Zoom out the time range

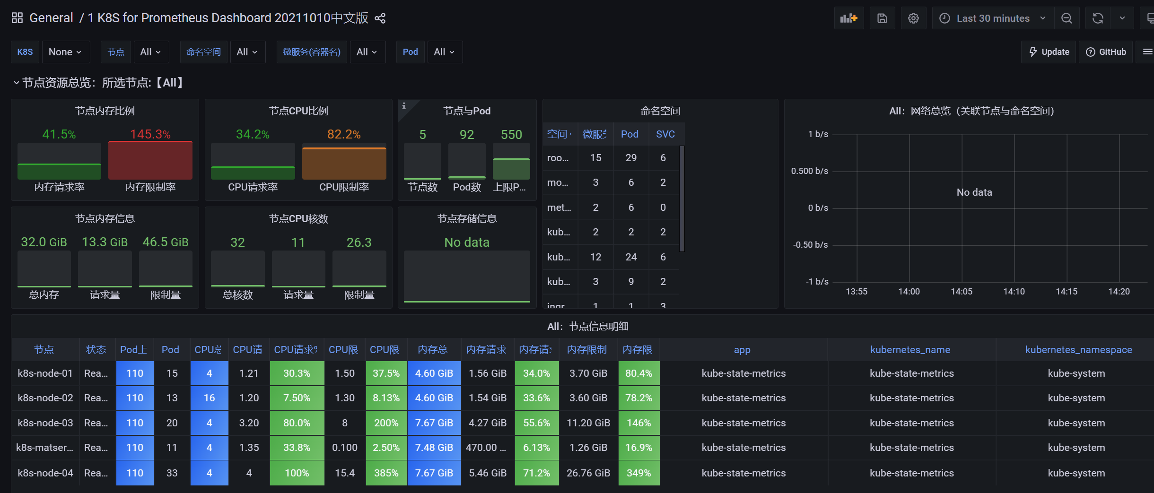click(1067, 18)
